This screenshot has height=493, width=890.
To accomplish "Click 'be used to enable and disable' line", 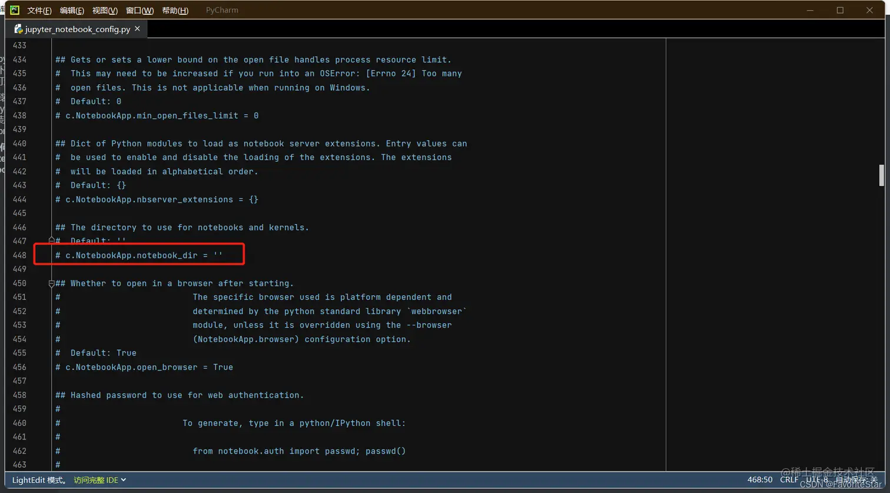I will tap(253, 157).
